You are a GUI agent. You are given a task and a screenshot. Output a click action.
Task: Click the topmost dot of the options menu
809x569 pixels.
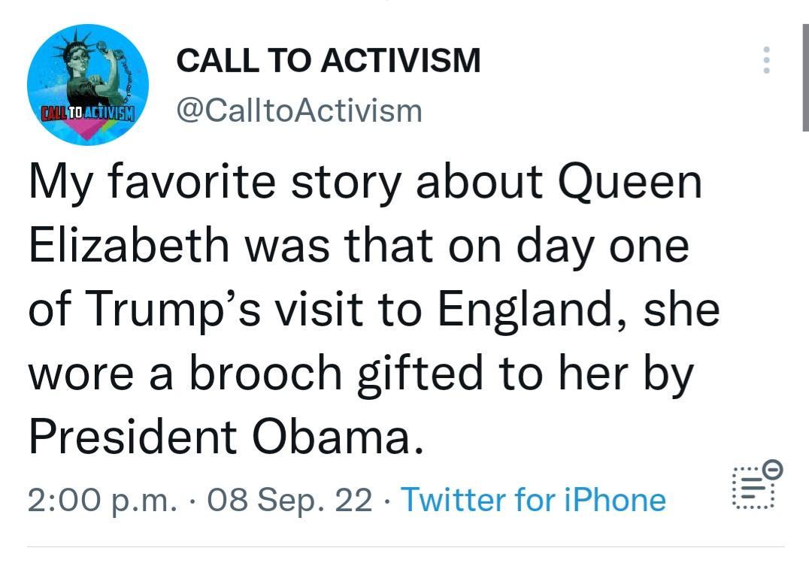tap(766, 51)
